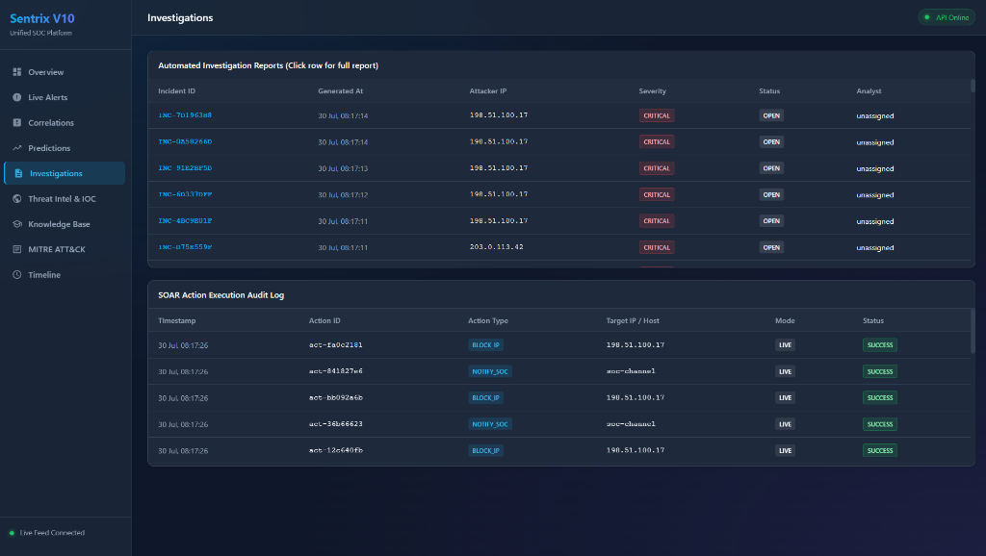Click the Correlations sidebar icon
The image size is (986, 556).
coord(17,122)
